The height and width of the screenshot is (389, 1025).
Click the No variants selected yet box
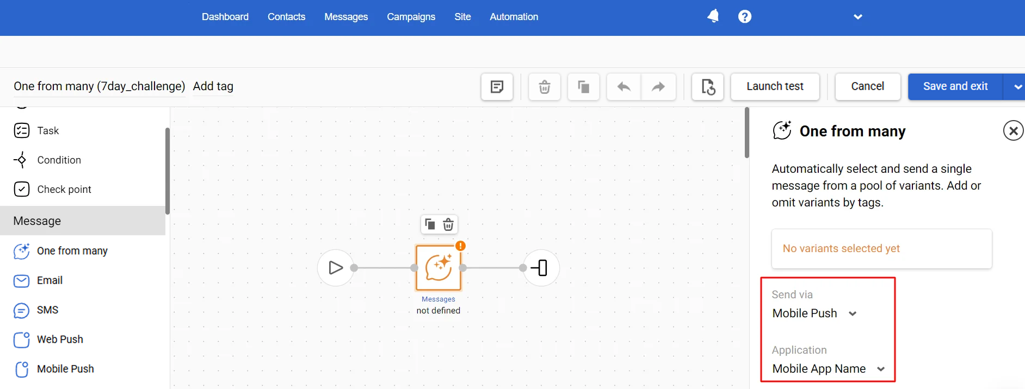point(881,249)
